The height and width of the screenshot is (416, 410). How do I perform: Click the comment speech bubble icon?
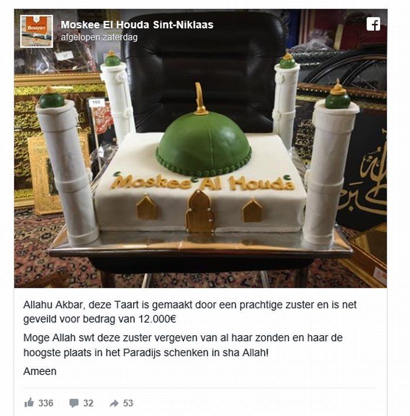tap(74, 403)
